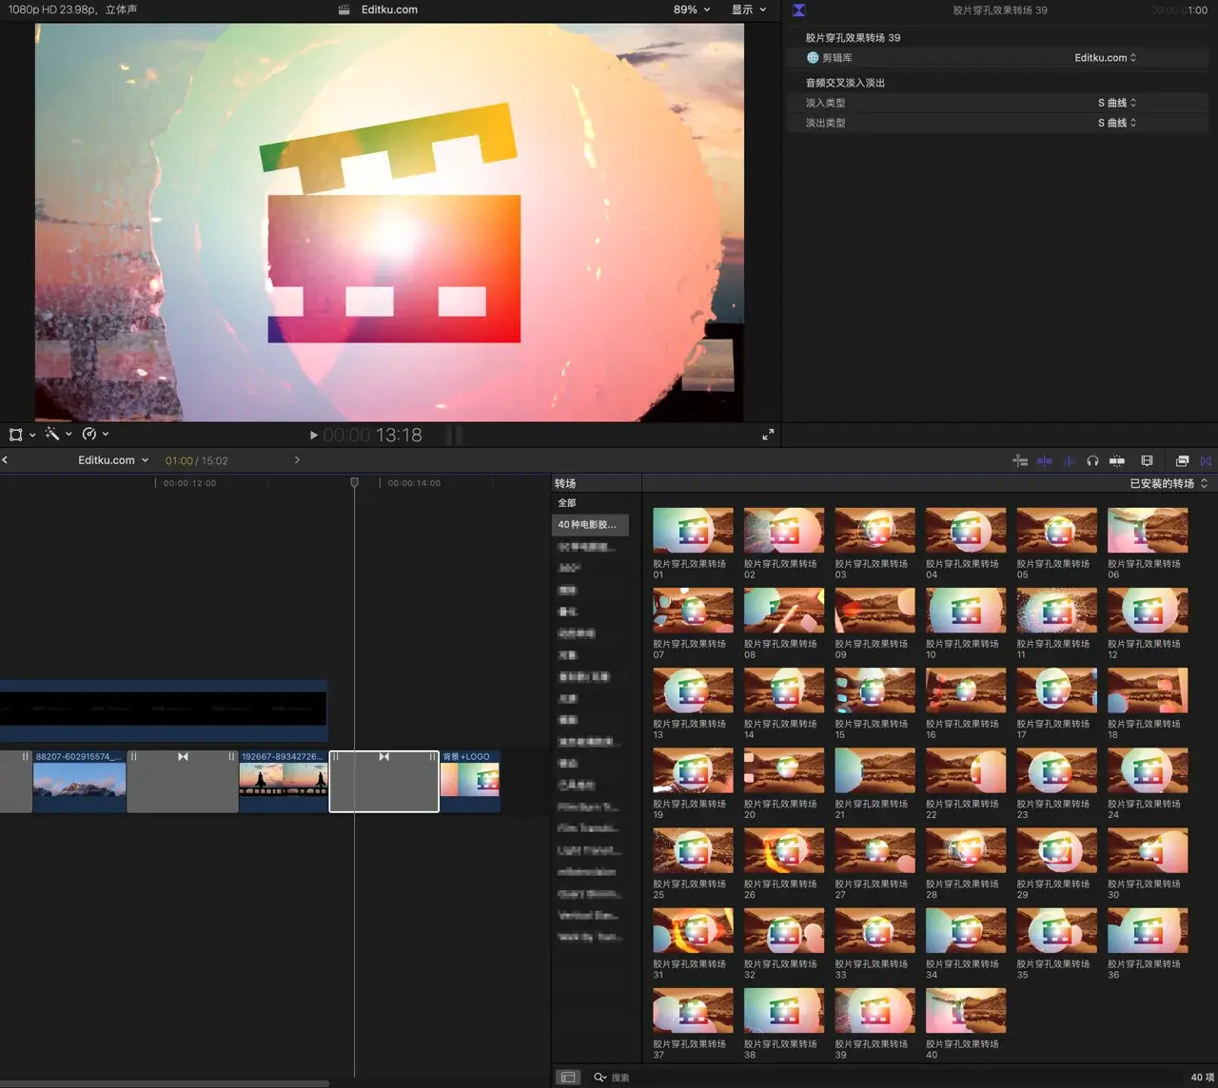Open the 显示 view options dropdown
Image resolution: width=1218 pixels, height=1088 pixels.
point(748,10)
